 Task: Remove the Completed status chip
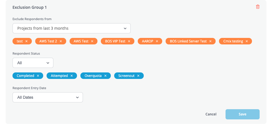coord(38,76)
